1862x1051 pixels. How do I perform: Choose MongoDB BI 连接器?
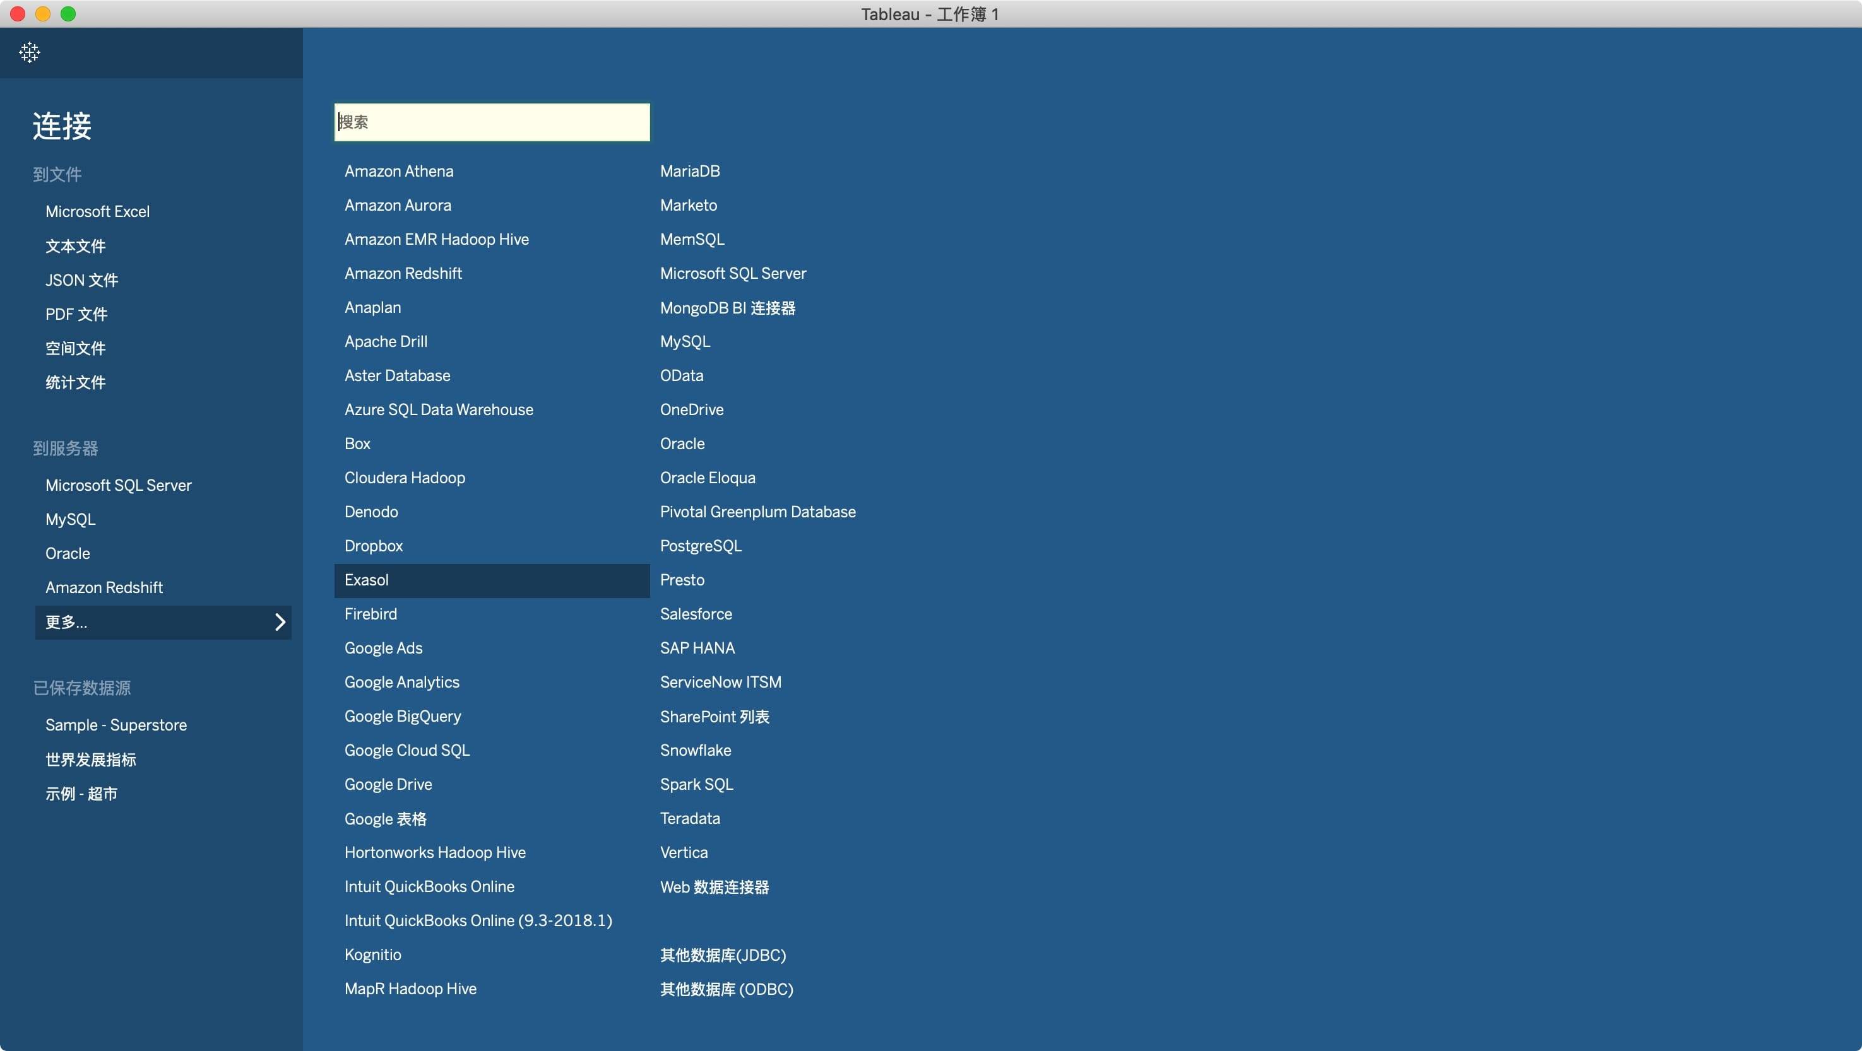pyautogui.click(x=727, y=308)
